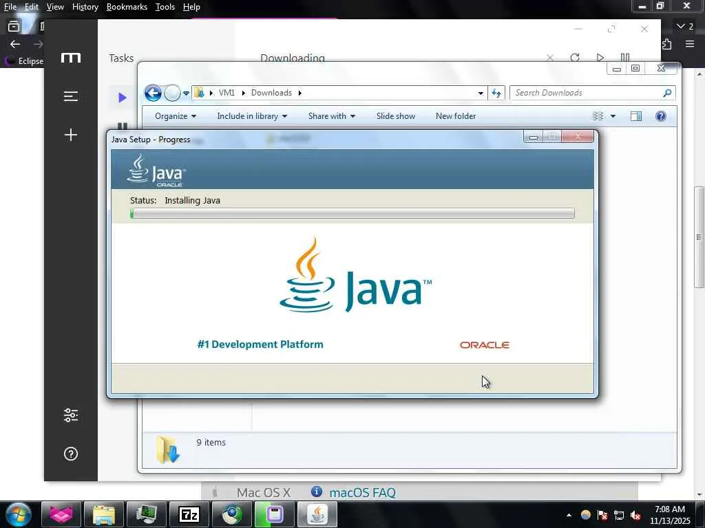Click the Java taskbar icon
The width and height of the screenshot is (705, 528).
(317, 514)
